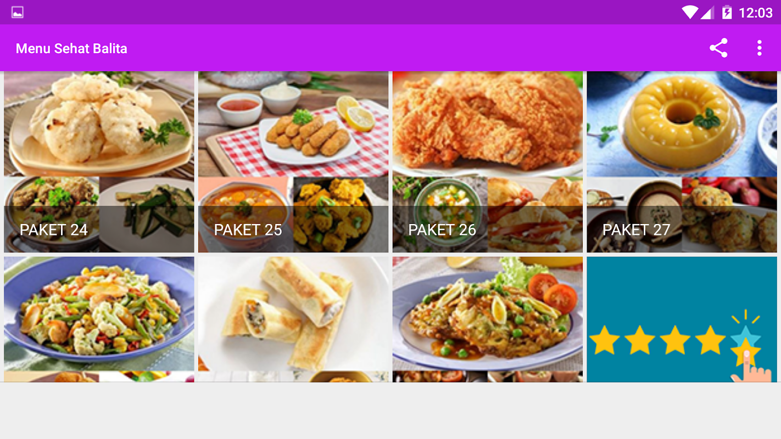Open the PAKET 27 menu card
Viewport: 781px width, 439px height.
pyautogui.click(x=682, y=162)
